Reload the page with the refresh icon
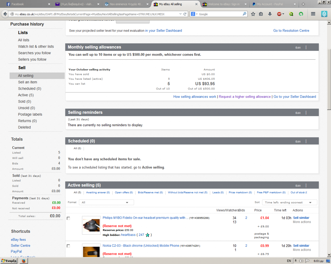The height and width of the screenshot is (264, 331). point(185,14)
